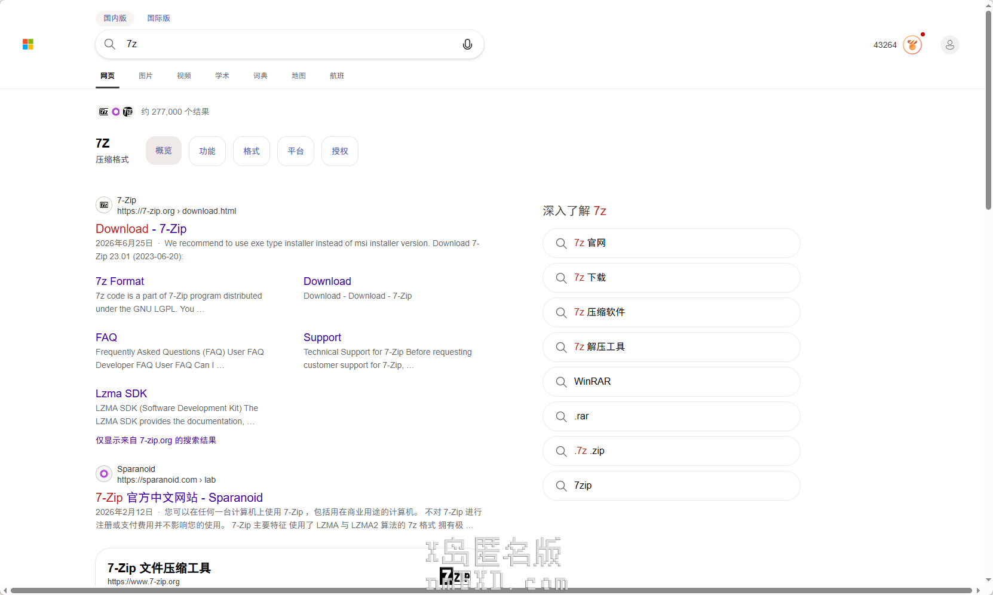The width and height of the screenshot is (993, 595).
Task: Open the 地图 search tab
Action: [299, 76]
